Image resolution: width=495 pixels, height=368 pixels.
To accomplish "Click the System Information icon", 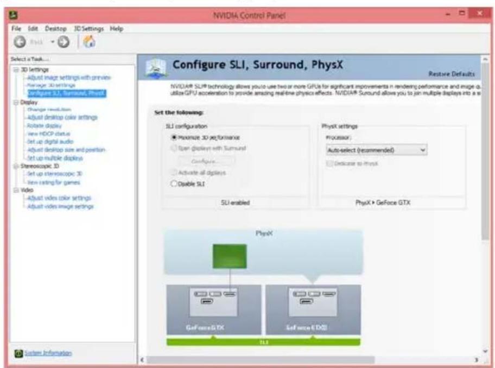I will coord(18,353).
